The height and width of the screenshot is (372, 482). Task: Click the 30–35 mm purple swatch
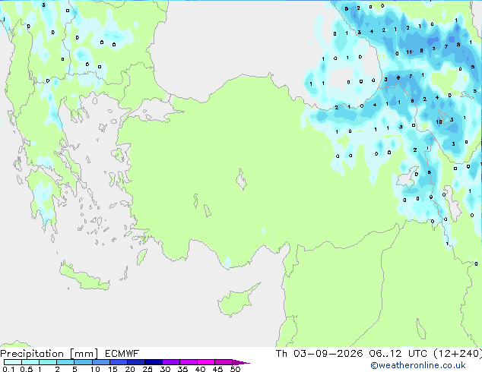(x=171, y=362)
